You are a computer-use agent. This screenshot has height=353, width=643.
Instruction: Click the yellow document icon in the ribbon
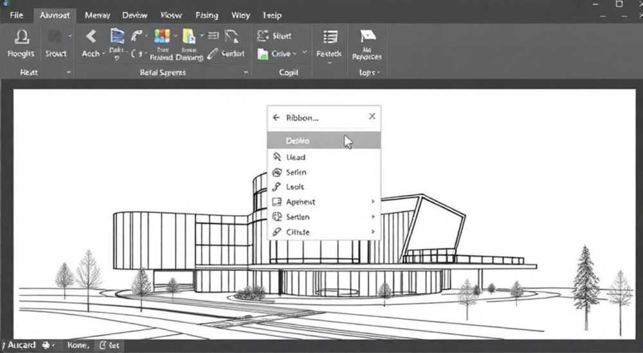(188, 37)
